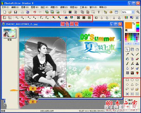Select the Text tool T icon
This screenshot has height=113, width=141.
tap(99, 12)
